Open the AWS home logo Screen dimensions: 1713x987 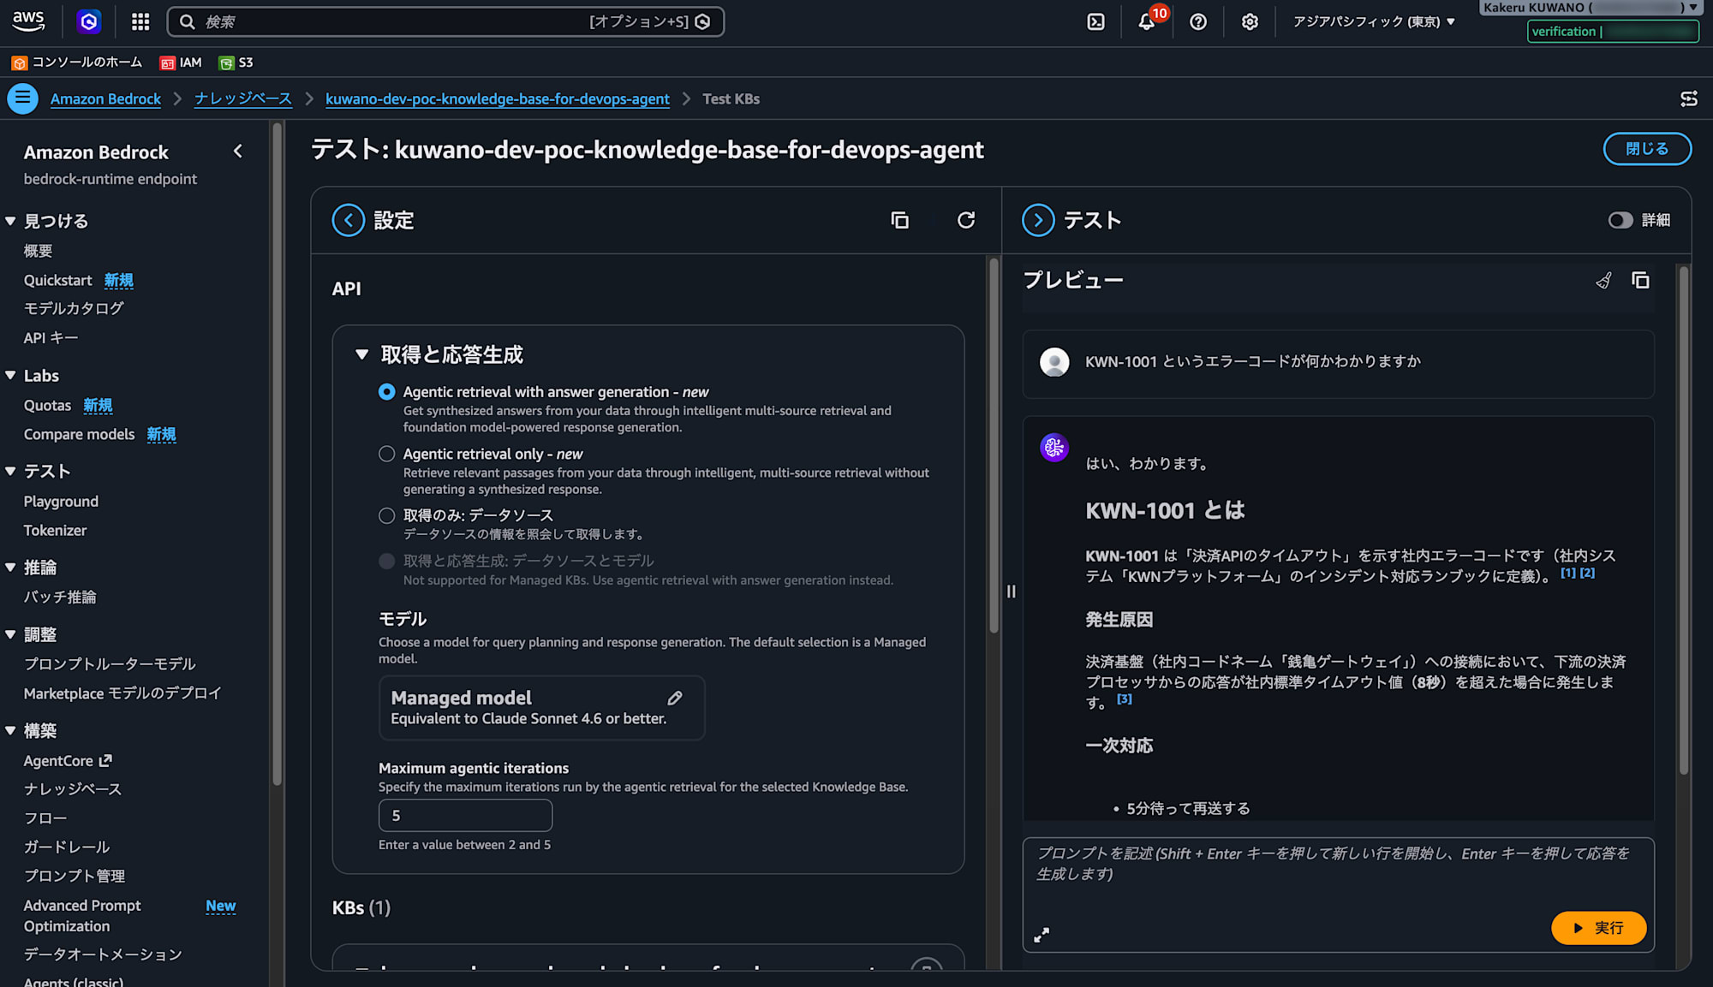point(28,21)
